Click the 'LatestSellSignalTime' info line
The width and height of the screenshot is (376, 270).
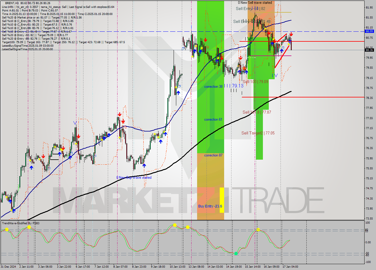[27, 49]
